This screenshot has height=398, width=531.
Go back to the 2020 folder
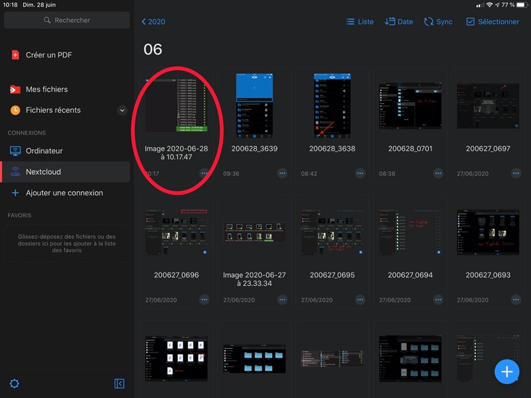click(153, 22)
